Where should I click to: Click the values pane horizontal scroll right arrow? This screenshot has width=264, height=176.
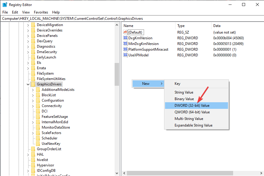point(261,173)
